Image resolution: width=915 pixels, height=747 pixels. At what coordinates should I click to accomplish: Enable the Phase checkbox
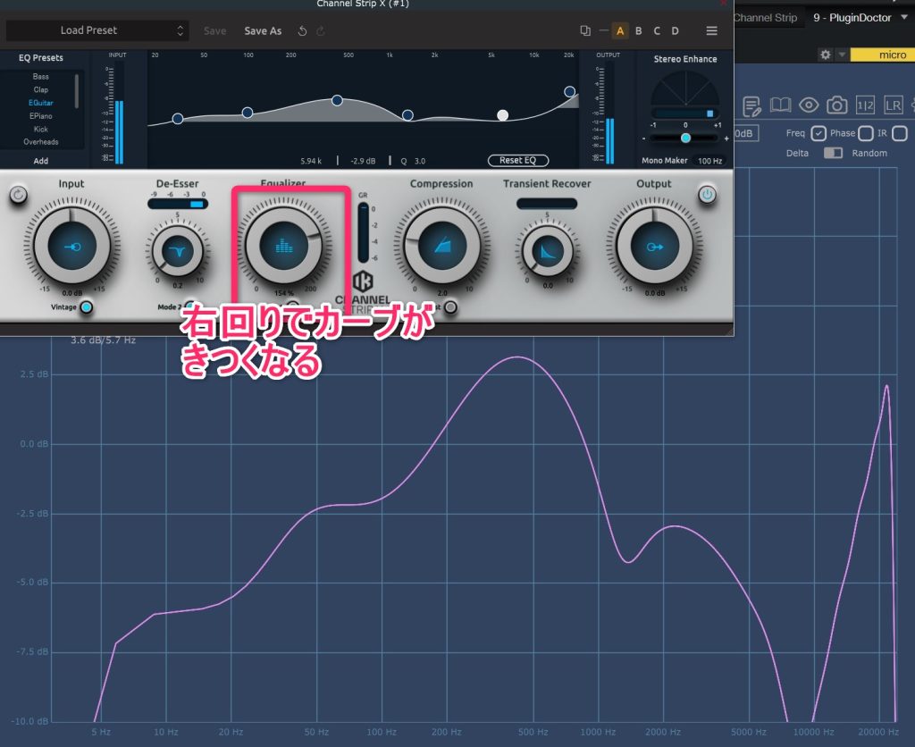coord(865,134)
